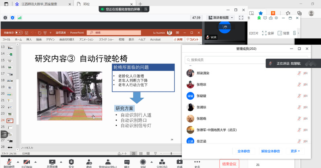Expand the 更多 dropdown in members panel
This screenshot has width=321, height=168.
(x=295, y=151)
